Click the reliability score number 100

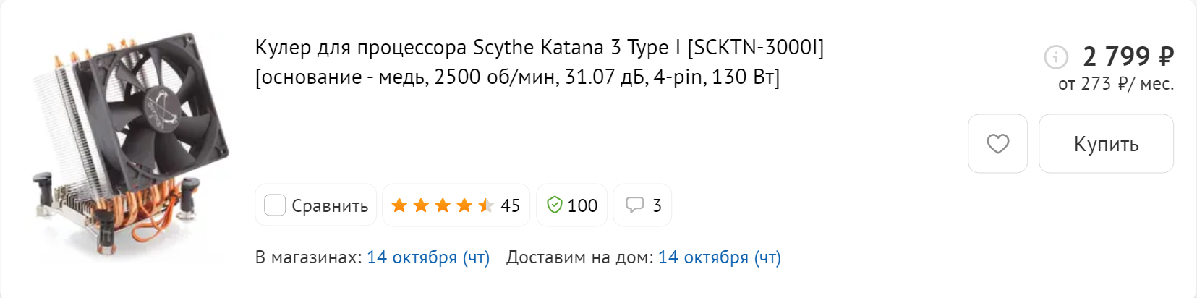[582, 206]
